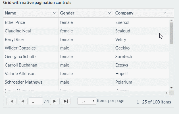Open the Name column menu chevron

click(54, 13)
